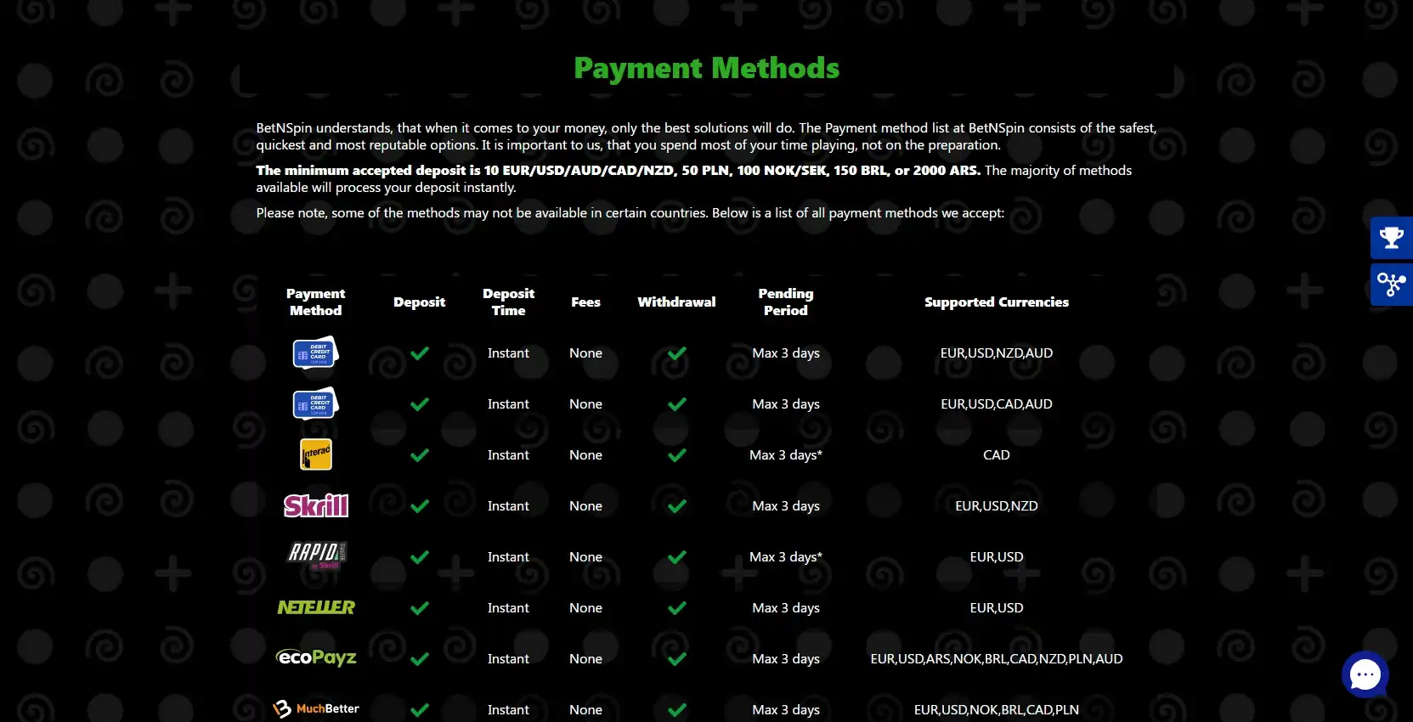Image resolution: width=1413 pixels, height=722 pixels.
Task: Click the Skrill deposit checkmark
Action: point(420,506)
